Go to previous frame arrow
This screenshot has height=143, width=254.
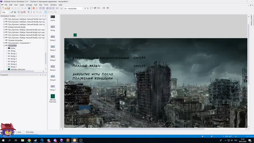[x=85, y=8]
